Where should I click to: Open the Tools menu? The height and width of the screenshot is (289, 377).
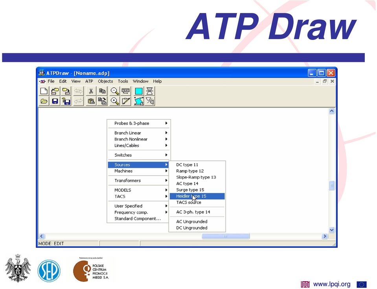(123, 81)
